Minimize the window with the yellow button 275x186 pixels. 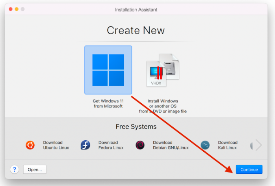(17, 9)
